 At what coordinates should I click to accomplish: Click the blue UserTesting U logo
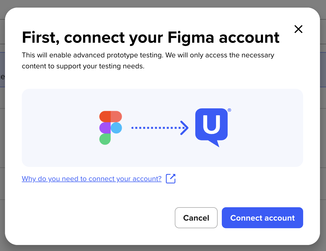[x=212, y=128]
